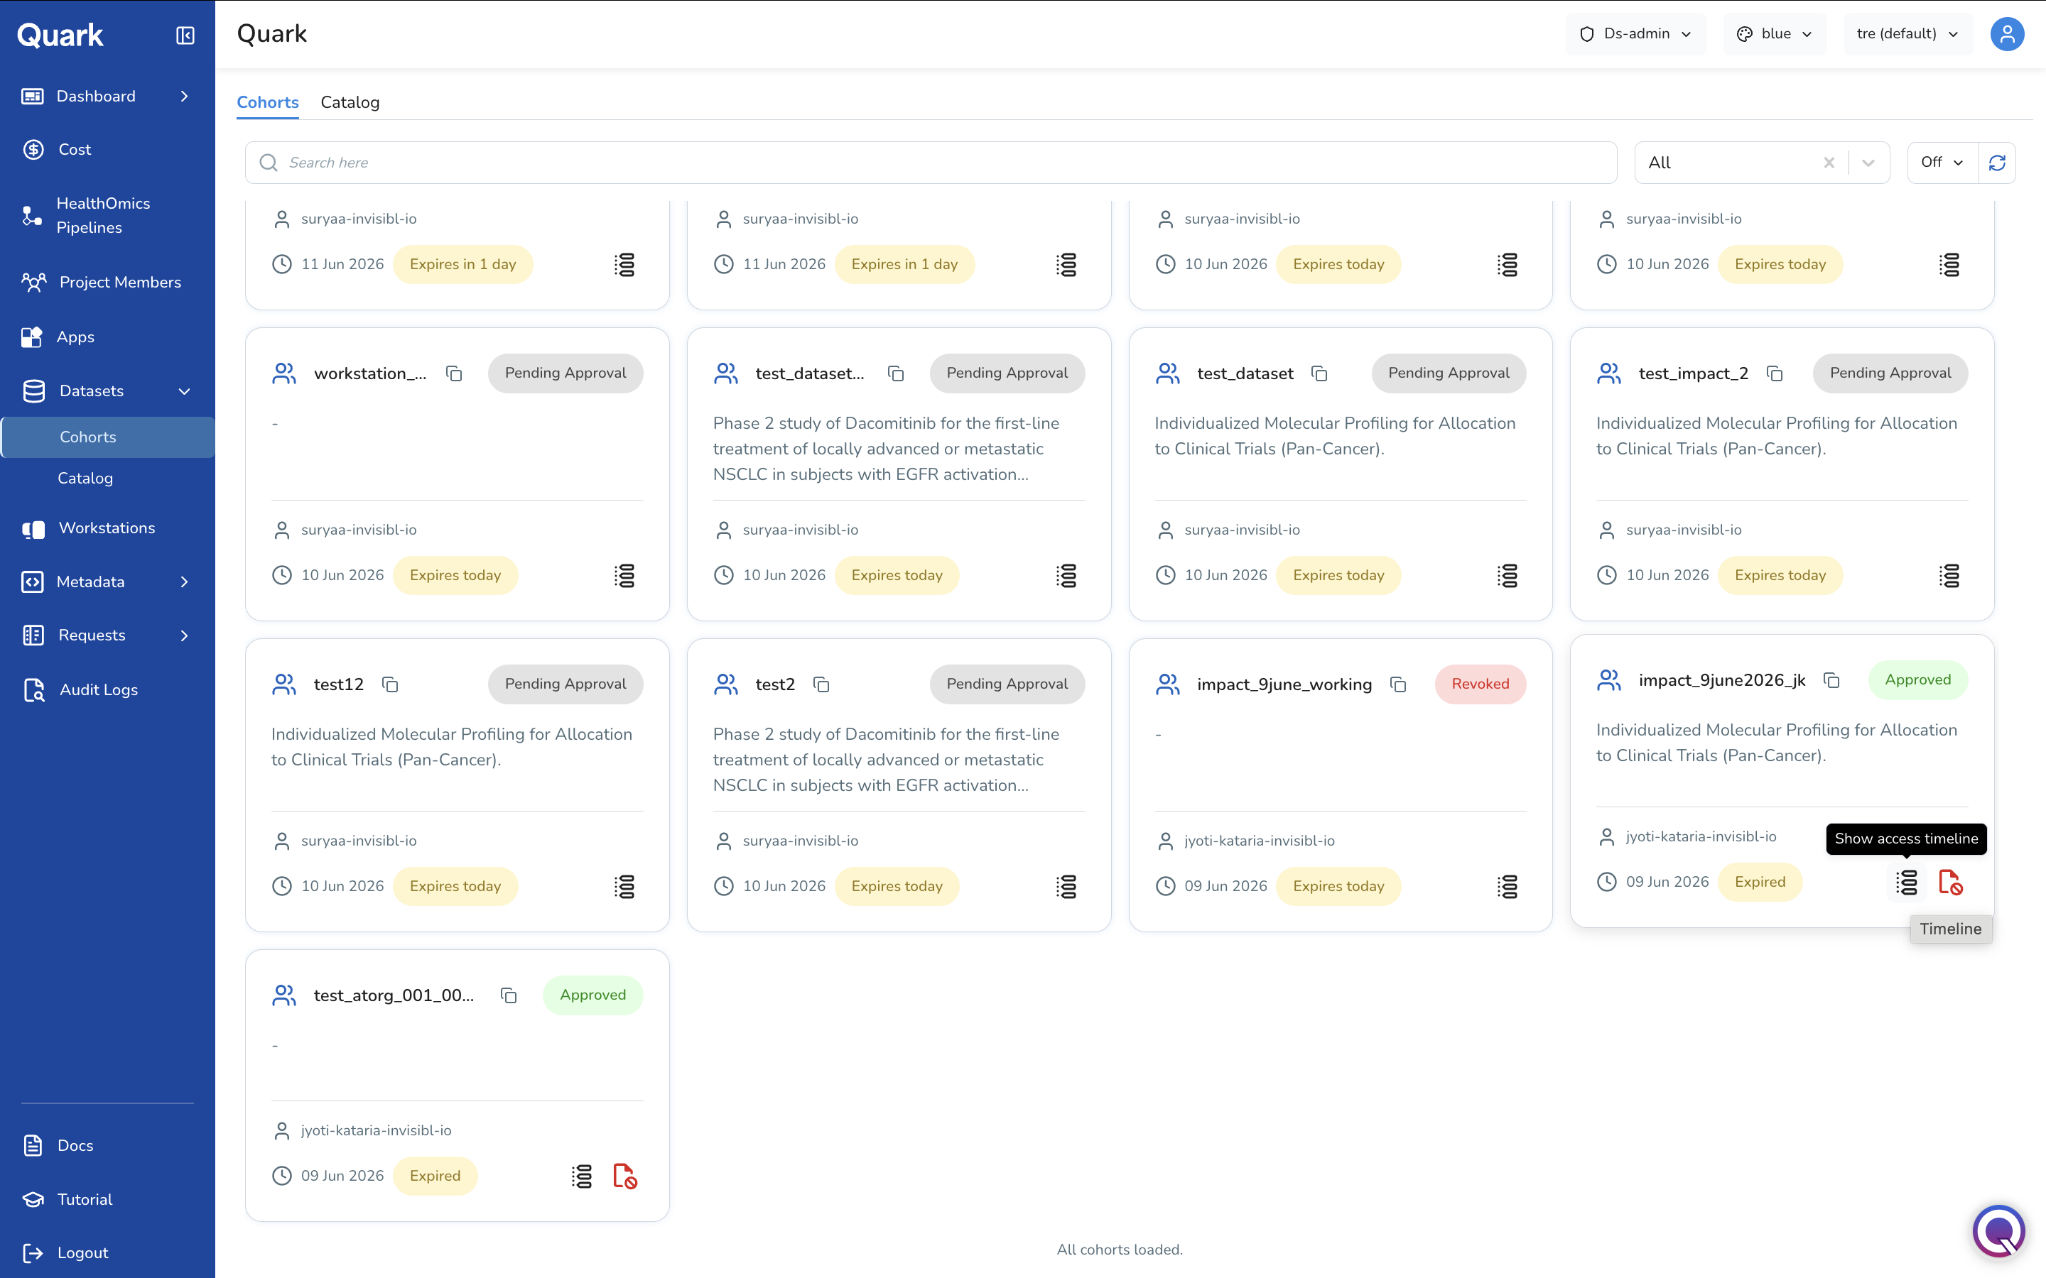The image size is (2046, 1278).
Task: Show timeline for test12 cohort
Action: 624,887
